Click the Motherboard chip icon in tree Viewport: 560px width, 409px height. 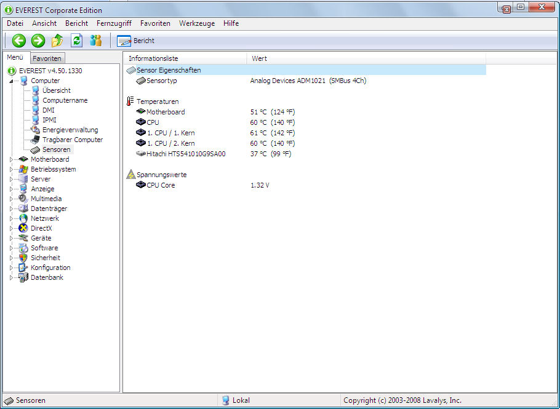click(23, 159)
